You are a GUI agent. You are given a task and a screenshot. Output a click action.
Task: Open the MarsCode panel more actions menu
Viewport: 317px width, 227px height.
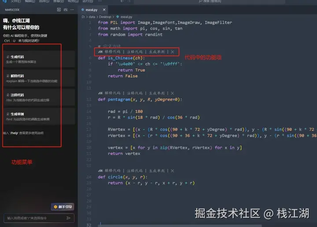[72, 10]
